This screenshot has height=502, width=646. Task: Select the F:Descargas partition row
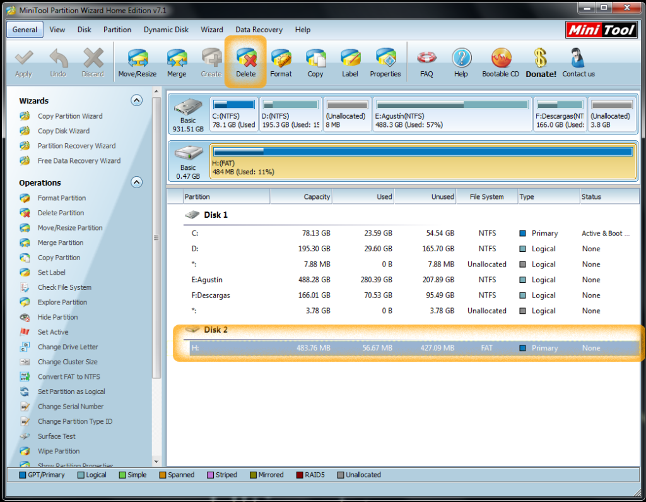point(411,296)
